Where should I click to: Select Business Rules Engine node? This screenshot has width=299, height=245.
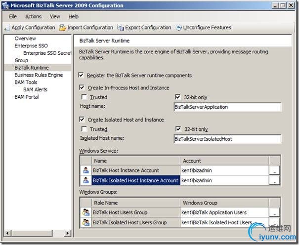(39, 75)
